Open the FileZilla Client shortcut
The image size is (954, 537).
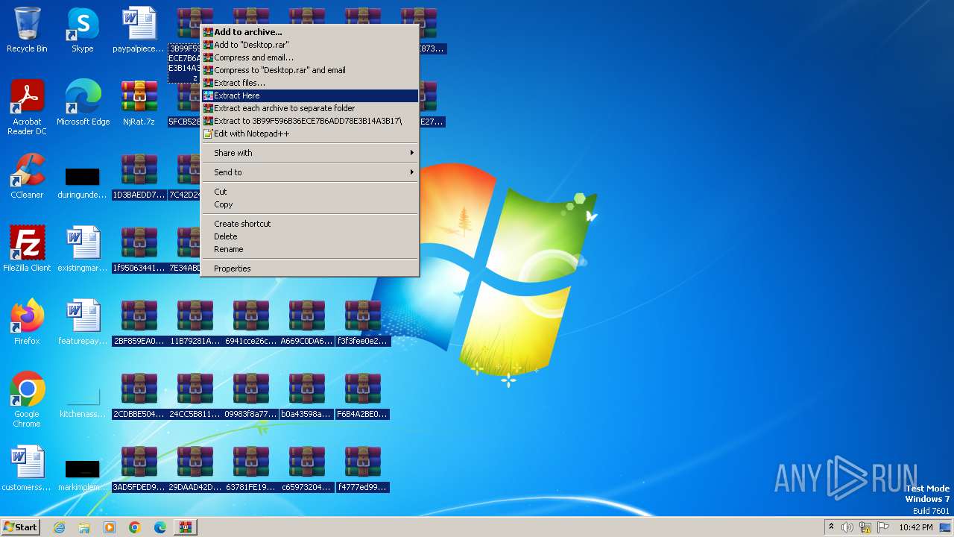27,250
